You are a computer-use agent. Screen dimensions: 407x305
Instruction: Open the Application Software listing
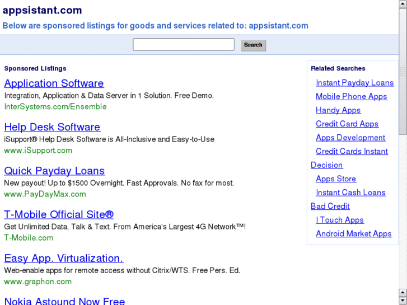(54, 83)
